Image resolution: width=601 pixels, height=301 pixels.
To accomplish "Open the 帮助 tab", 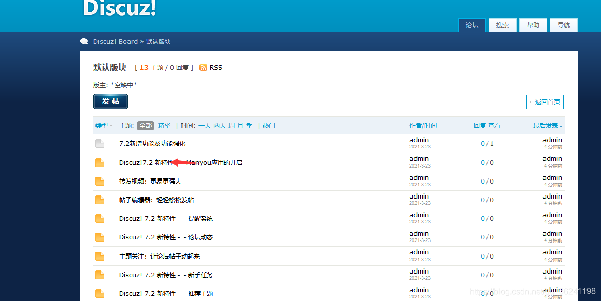I will point(533,25).
